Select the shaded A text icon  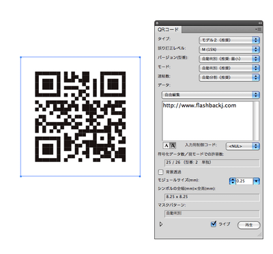(x=173, y=146)
